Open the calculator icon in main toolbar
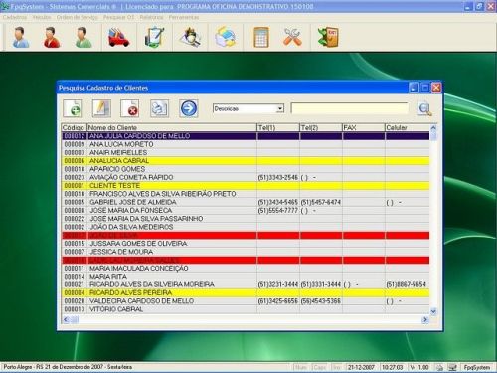 click(x=261, y=37)
